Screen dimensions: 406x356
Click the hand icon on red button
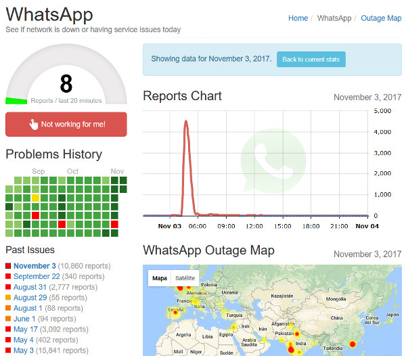coord(33,125)
